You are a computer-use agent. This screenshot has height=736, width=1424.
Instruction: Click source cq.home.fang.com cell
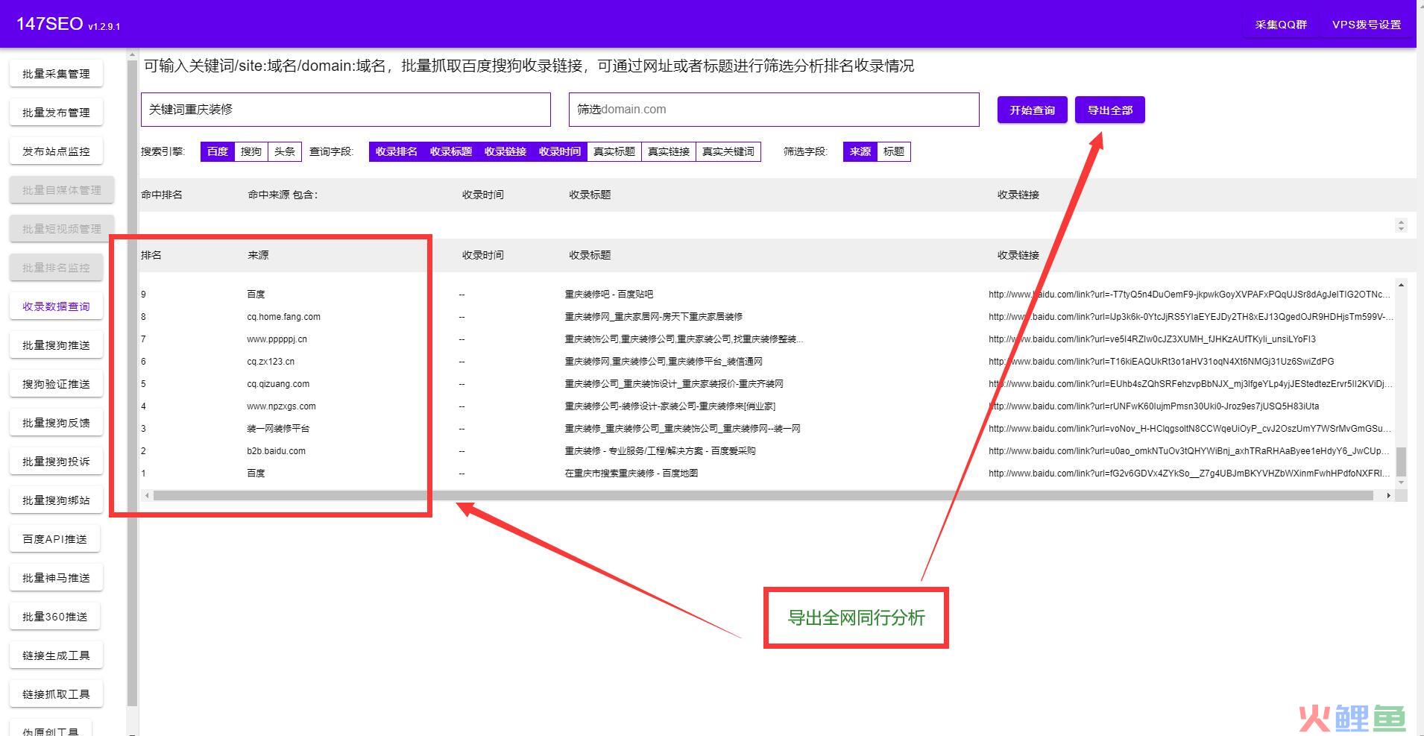pyautogui.click(x=283, y=317)
